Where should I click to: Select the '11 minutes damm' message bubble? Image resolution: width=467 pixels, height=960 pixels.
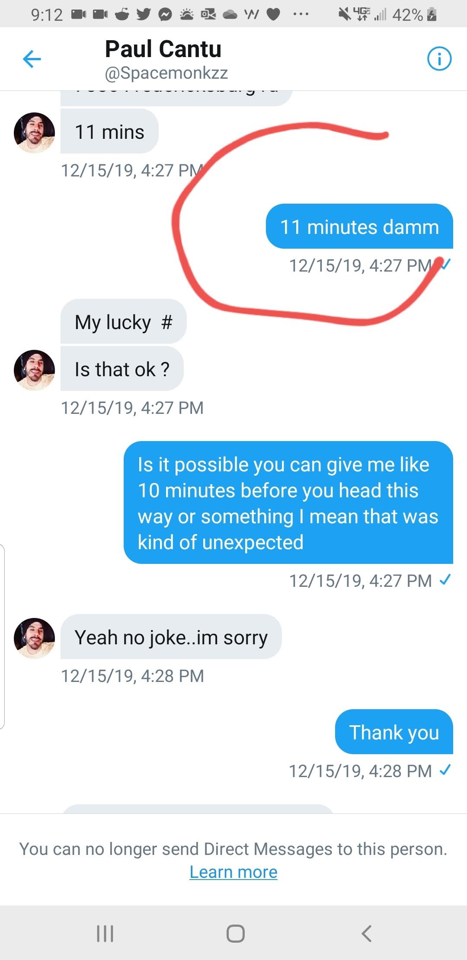359,227
